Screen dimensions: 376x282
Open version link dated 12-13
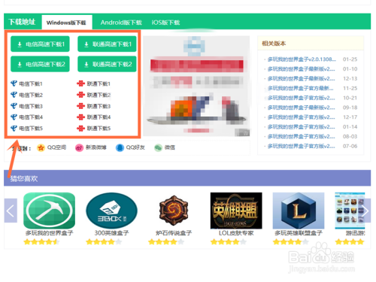301,79
